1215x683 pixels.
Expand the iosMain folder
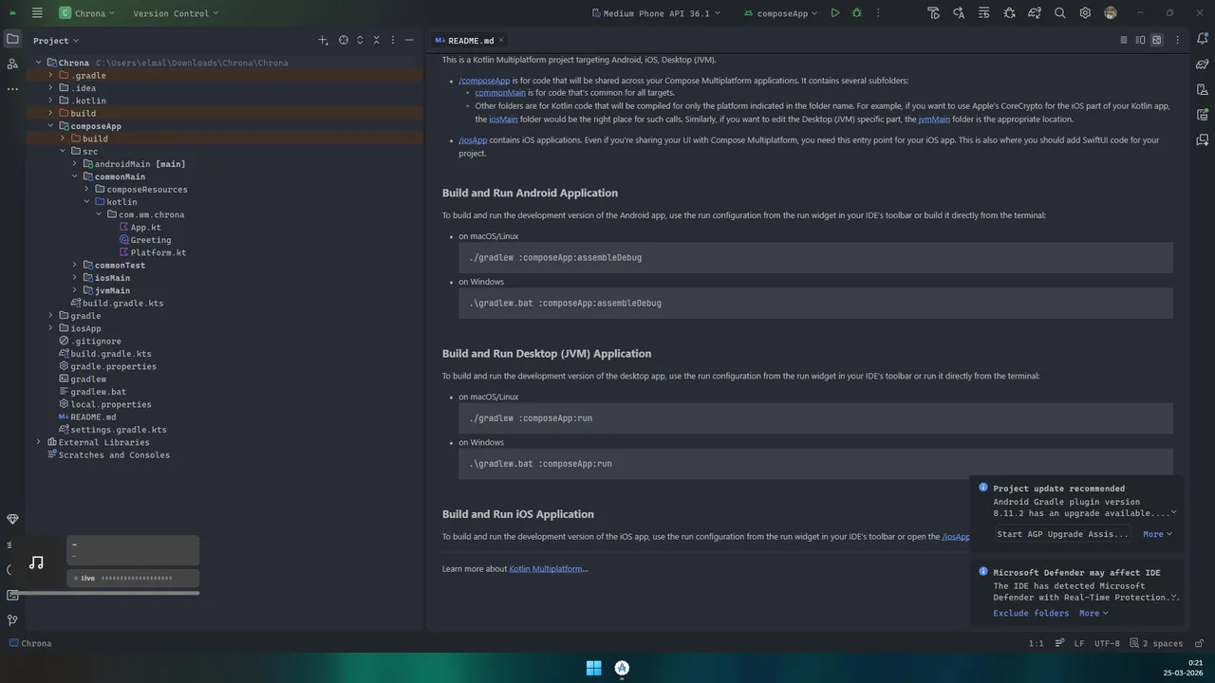[75, 278]
